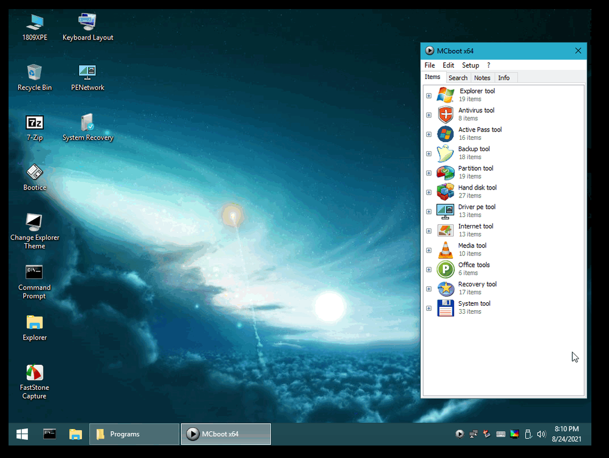Click the Driver pe tool monitor icon
This screenshot has width=609, height=458.
[x=445, y=211]
